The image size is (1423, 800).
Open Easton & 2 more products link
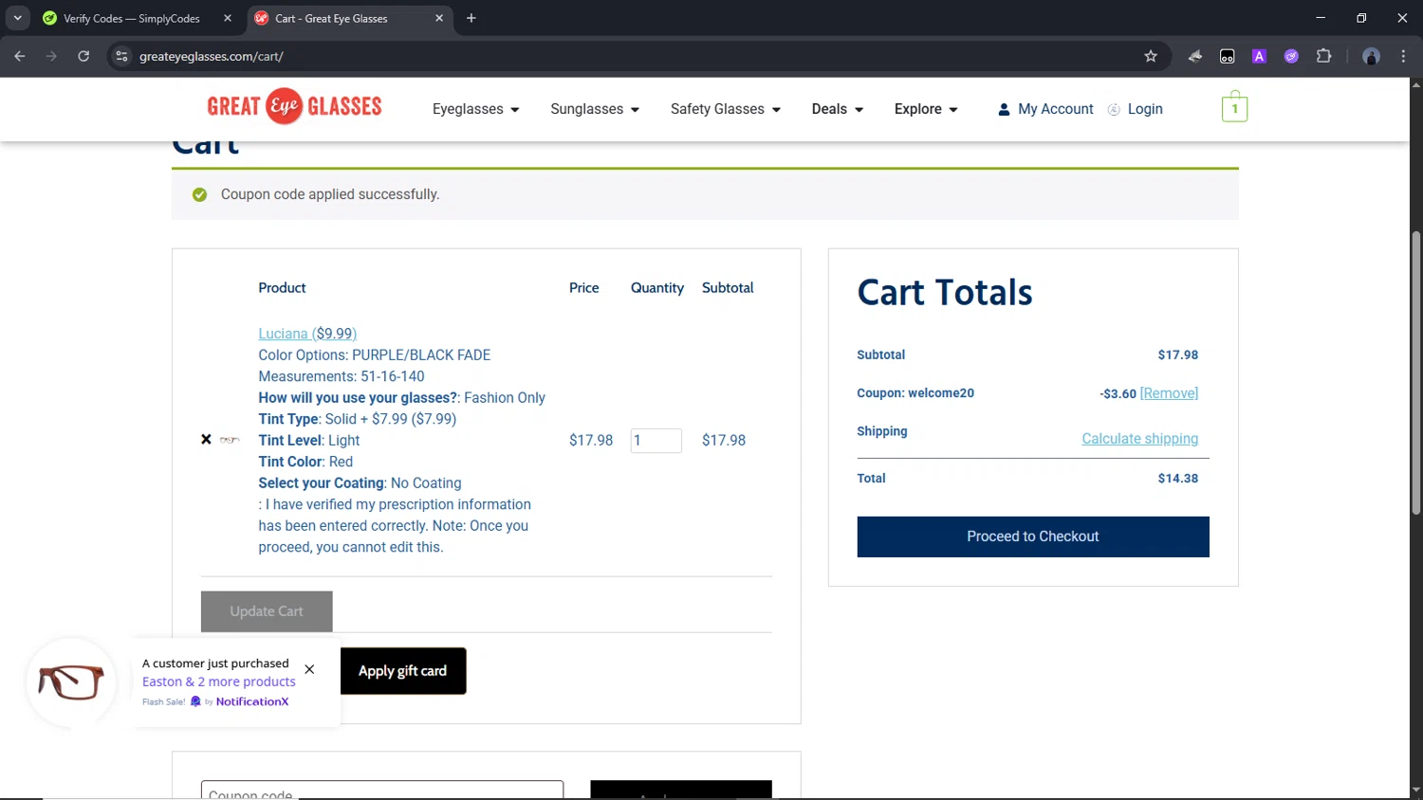pos(219,682)
